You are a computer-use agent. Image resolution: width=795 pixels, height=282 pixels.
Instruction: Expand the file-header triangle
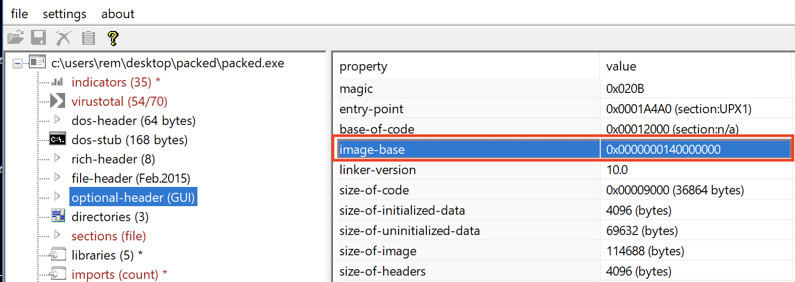(58, 177)
